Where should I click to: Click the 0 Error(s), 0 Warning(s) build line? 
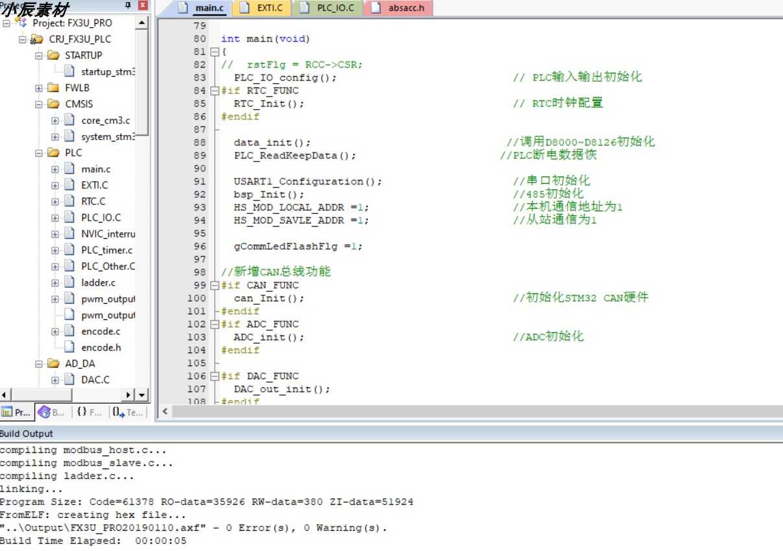(193, 528)
